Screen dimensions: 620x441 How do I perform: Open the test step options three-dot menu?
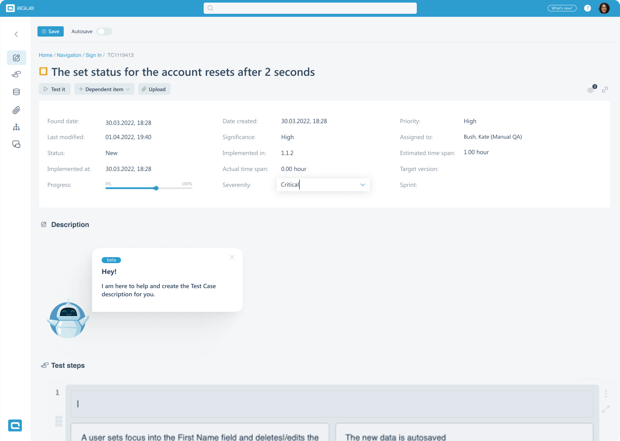coord(607,393)
